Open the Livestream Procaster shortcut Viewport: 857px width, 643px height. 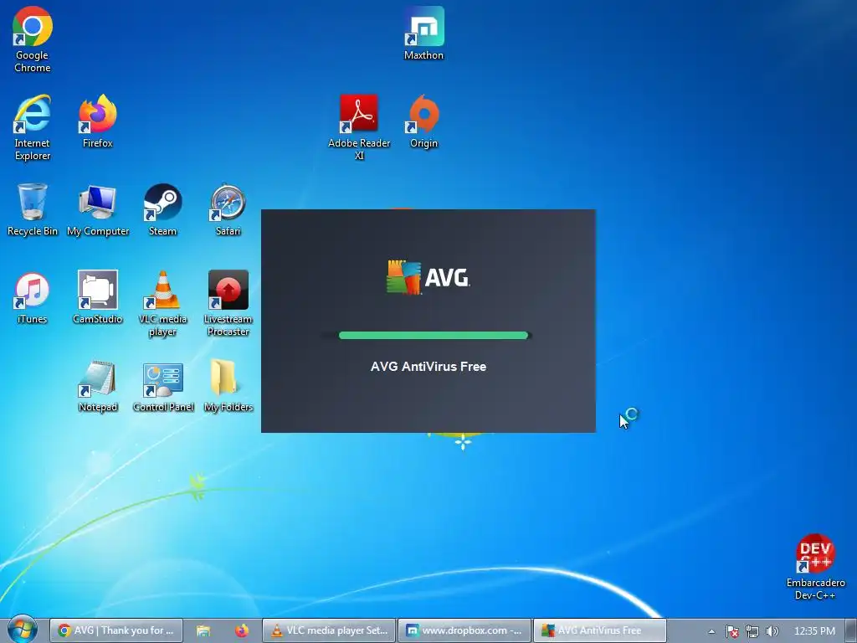point(228,303)
